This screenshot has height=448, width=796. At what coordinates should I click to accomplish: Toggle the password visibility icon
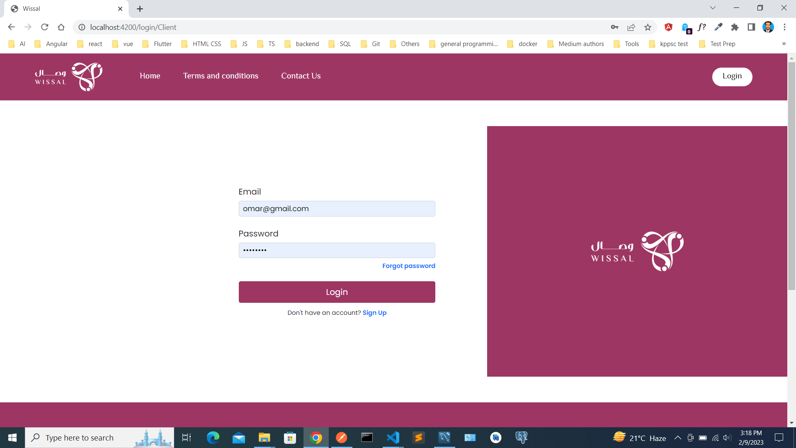coord(427,250)
